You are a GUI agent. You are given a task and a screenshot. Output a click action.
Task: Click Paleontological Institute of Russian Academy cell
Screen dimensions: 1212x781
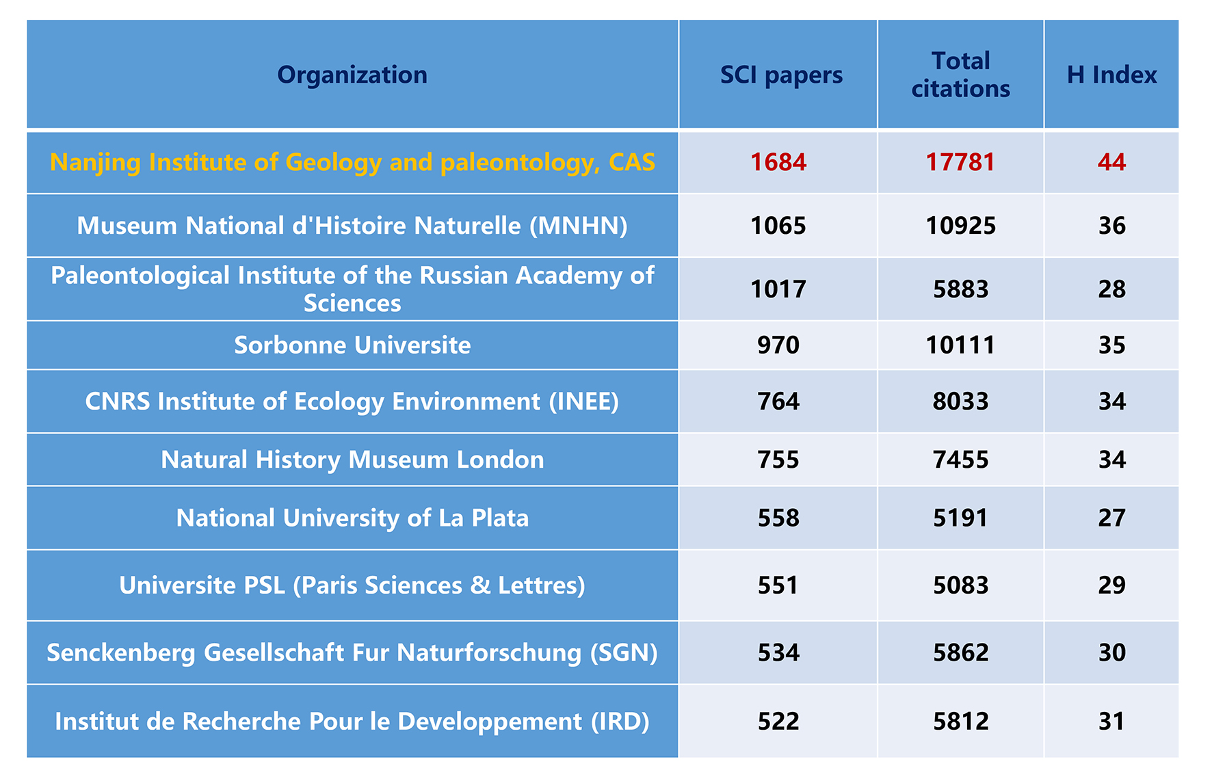[352, 289]
